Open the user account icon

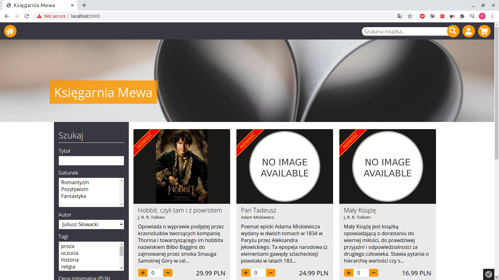(468, 31)
